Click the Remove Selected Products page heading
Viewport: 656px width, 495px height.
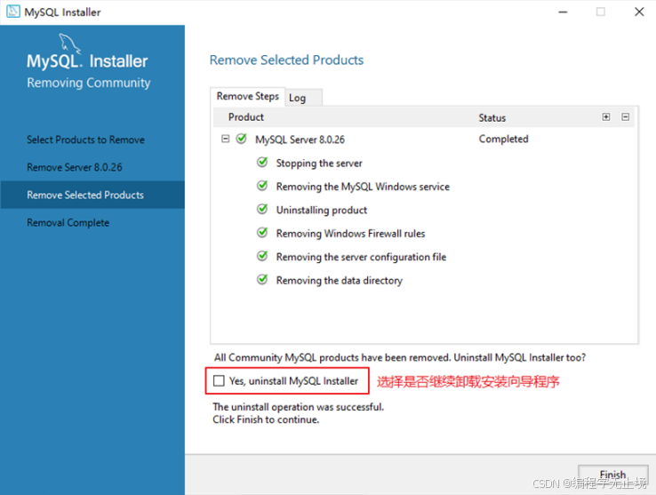pyautogui.click(x=286, y=60)
